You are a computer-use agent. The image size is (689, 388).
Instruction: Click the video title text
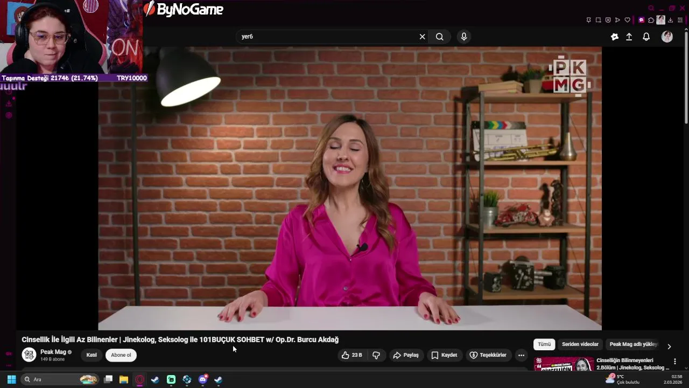tap(180, 339)
